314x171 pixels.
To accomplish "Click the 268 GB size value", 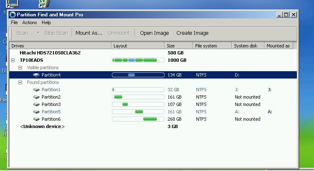I will click(174, 119).
